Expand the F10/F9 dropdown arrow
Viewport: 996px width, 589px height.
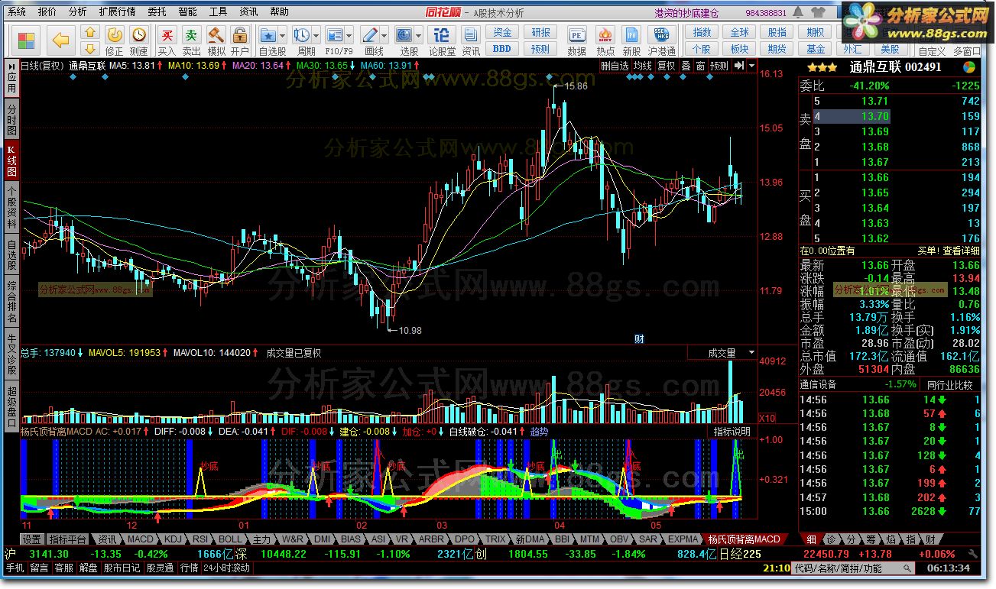[x=349, y=35]
